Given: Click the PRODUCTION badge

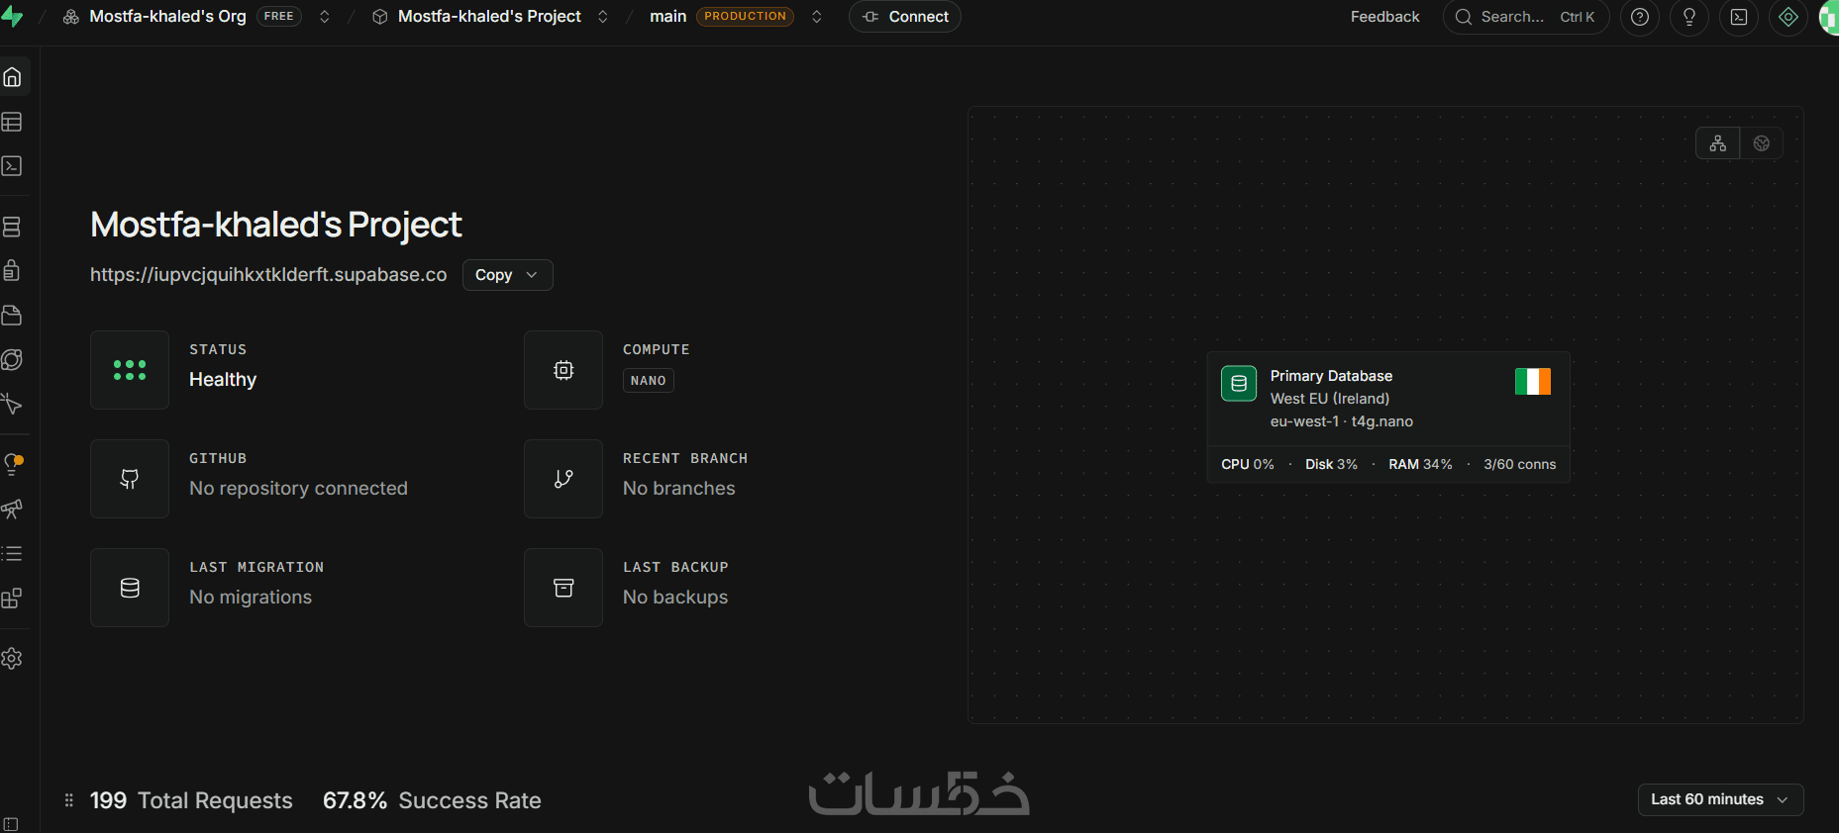Looking at the screenshot, I should [745, 17].
